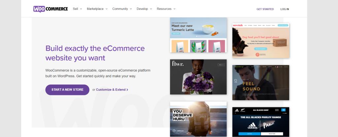This screenshot has height=137, width=338.
Task: Expand the Develop dropdown chevron
Action: (x=151, y=9)
